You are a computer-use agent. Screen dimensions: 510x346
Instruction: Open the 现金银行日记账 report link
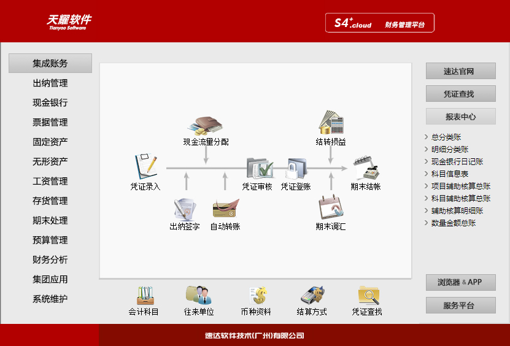coord(457,162)
